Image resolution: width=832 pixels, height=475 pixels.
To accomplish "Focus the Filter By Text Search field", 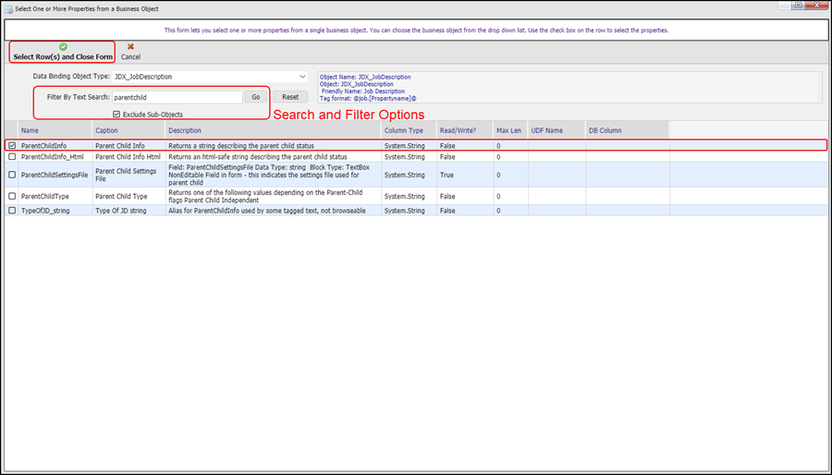I will tap(177, 97).
